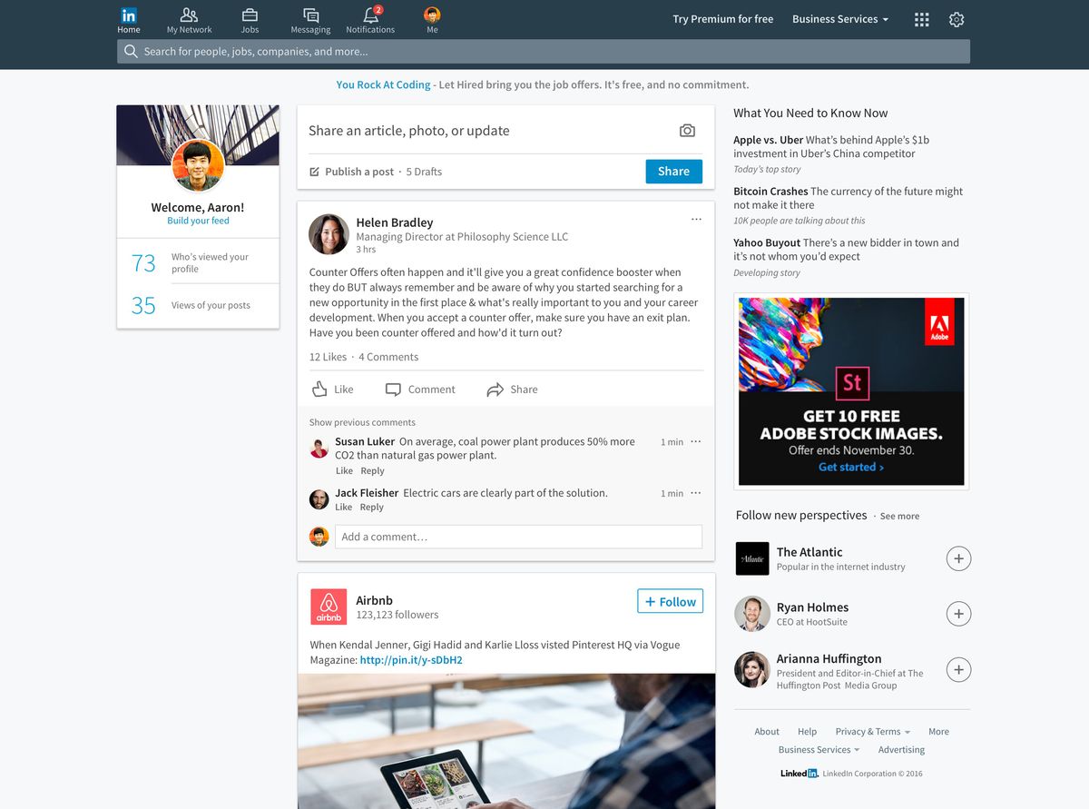1089x809 pixels.
Task: Like Helen Bradley's post
Action: [332, 390]
